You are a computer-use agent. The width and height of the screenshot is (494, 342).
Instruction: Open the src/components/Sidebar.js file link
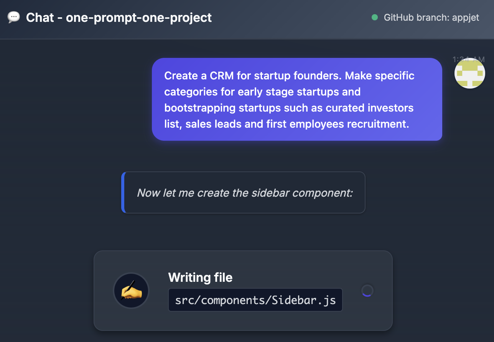pos(255,300)
